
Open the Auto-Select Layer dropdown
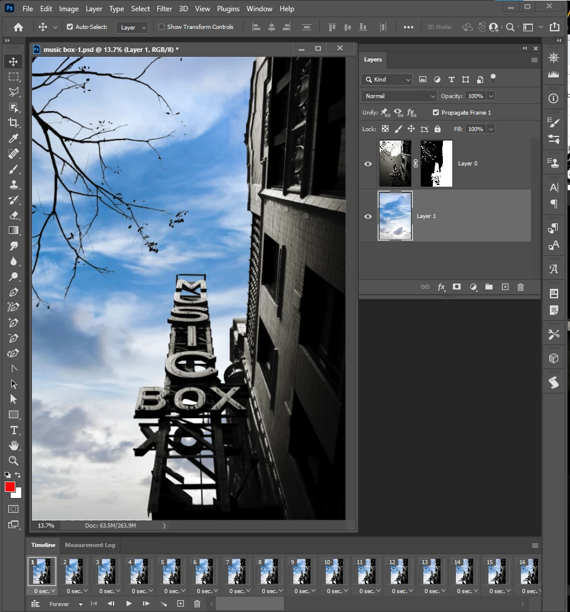click(132, 27)
